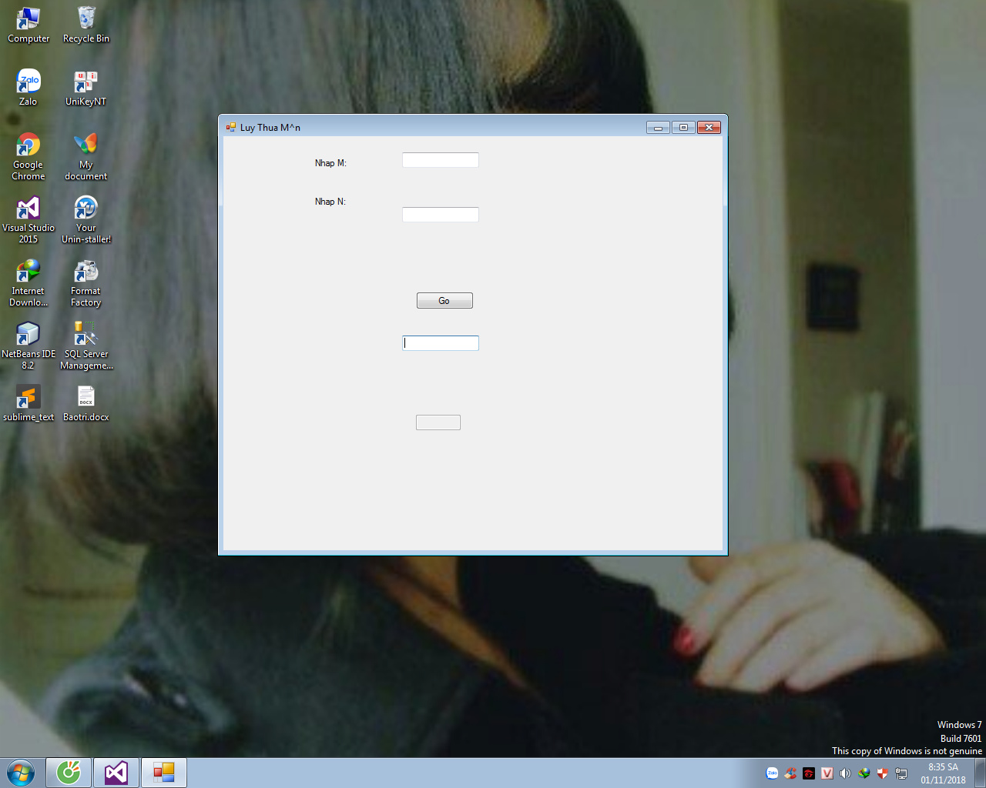Click the volume speaker tray icon
The height and width of the screenshot is (788, 986).
click(845, 773)
